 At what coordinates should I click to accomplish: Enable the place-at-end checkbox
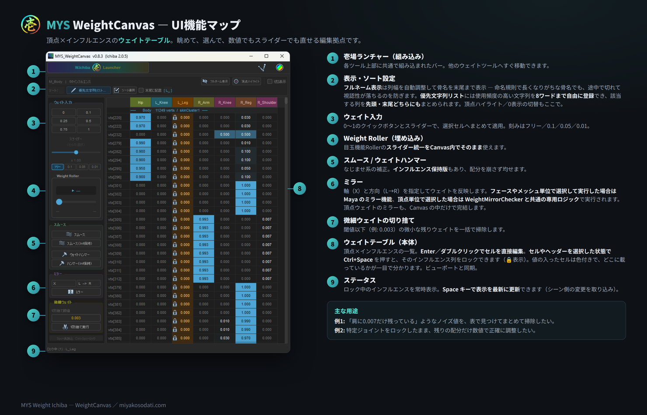coord(141,90)
